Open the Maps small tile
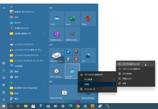Viewport: 158px width, 109px height. tap(76, 59)
